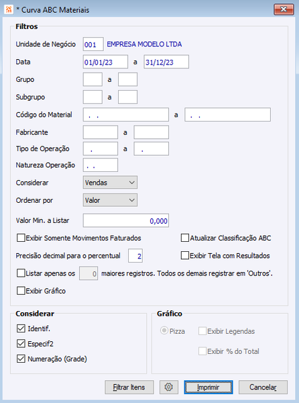Click the Precisão decimal para o percentual label
This screenshot has height=403, width=299.
(68, 256)
